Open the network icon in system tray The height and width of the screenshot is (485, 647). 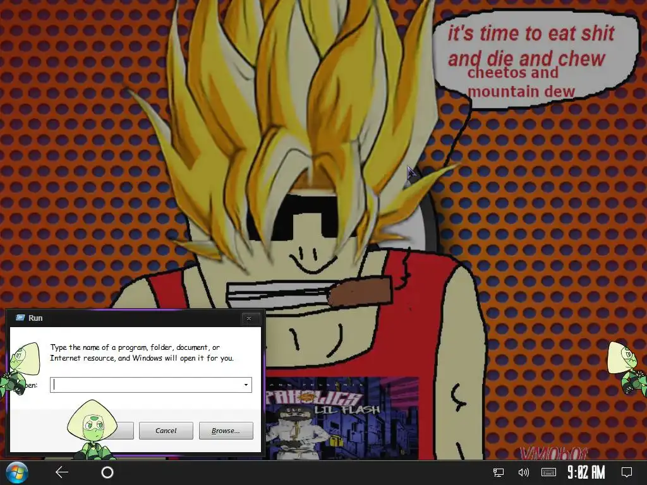pyautogui.click(x=499, y=472)
